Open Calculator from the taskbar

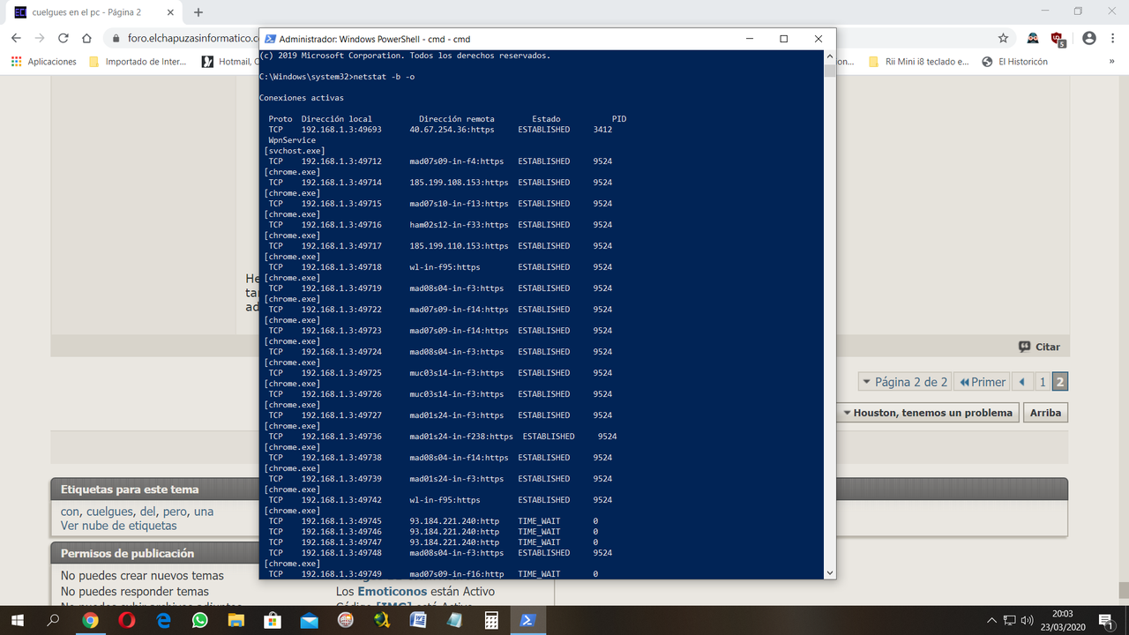491,620
